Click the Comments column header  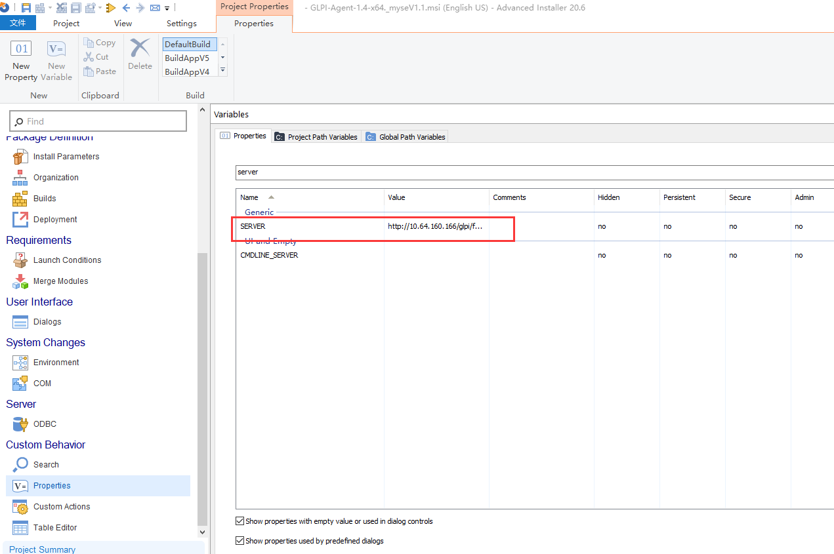pos(541,197)
